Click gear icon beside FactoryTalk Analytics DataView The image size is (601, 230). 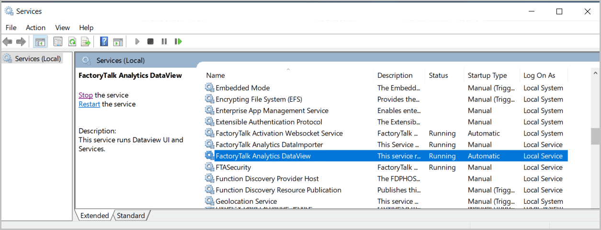point(209,156)
